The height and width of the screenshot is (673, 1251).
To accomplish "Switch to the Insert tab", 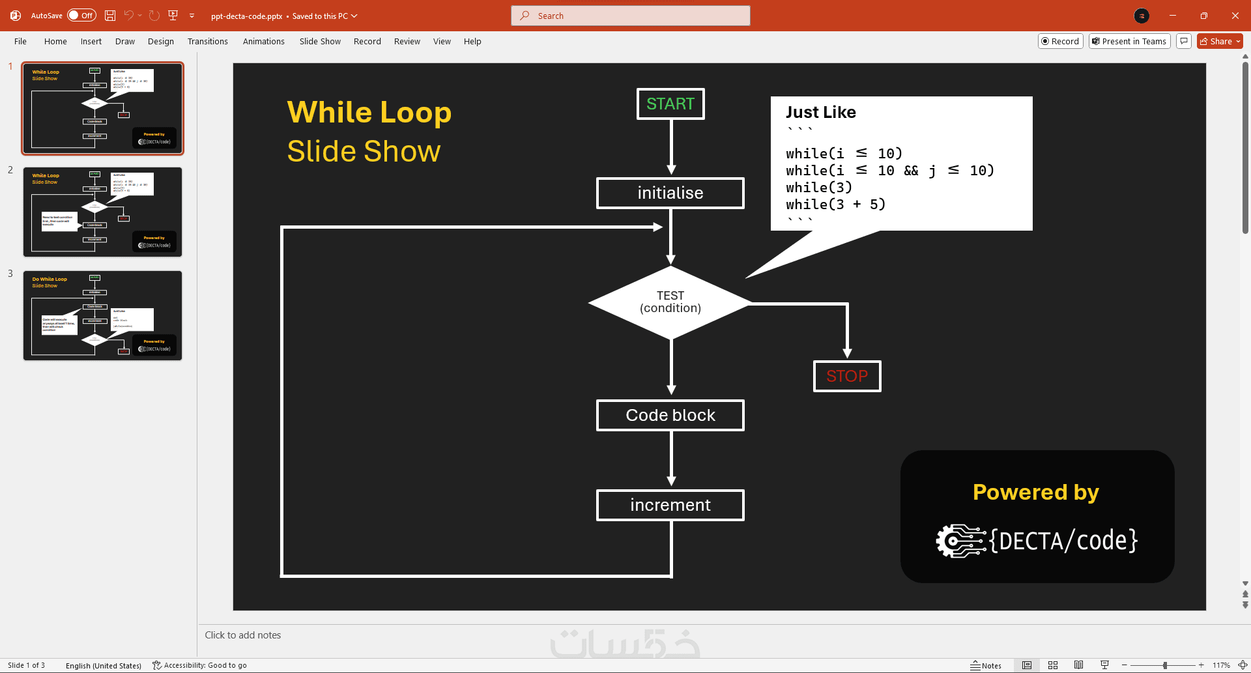I will point(91,41).
